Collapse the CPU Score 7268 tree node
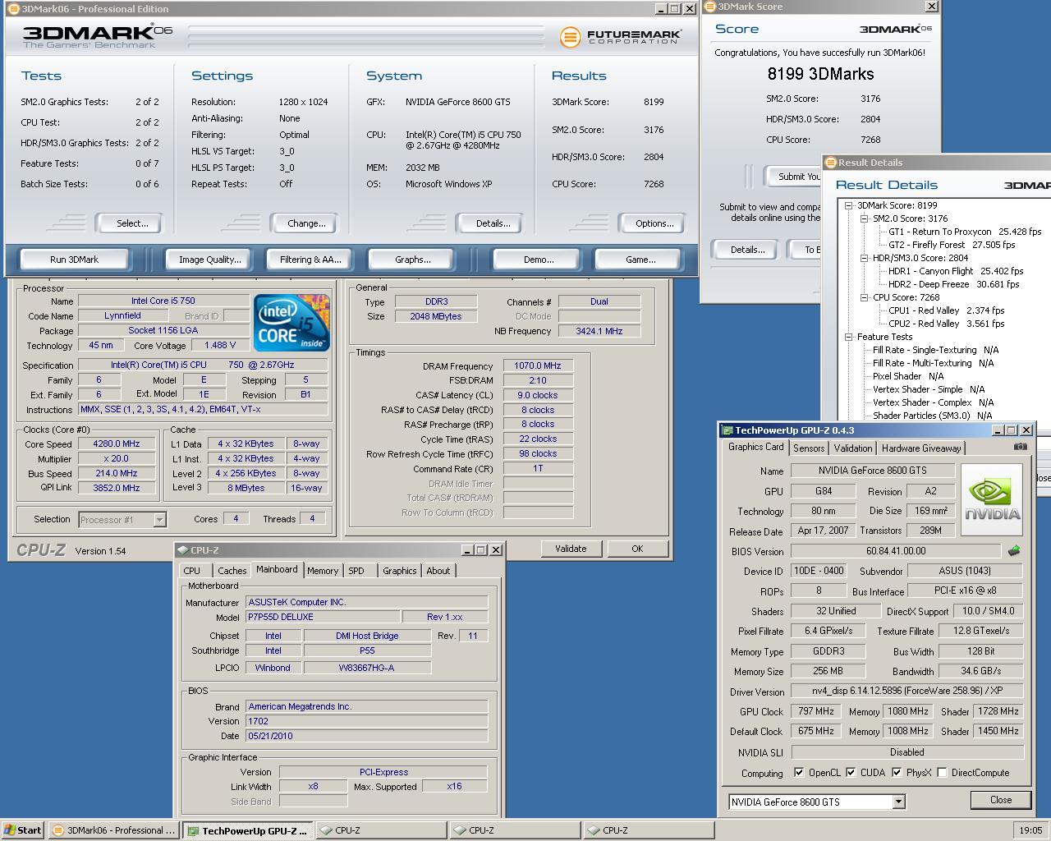 click(865, 297)
